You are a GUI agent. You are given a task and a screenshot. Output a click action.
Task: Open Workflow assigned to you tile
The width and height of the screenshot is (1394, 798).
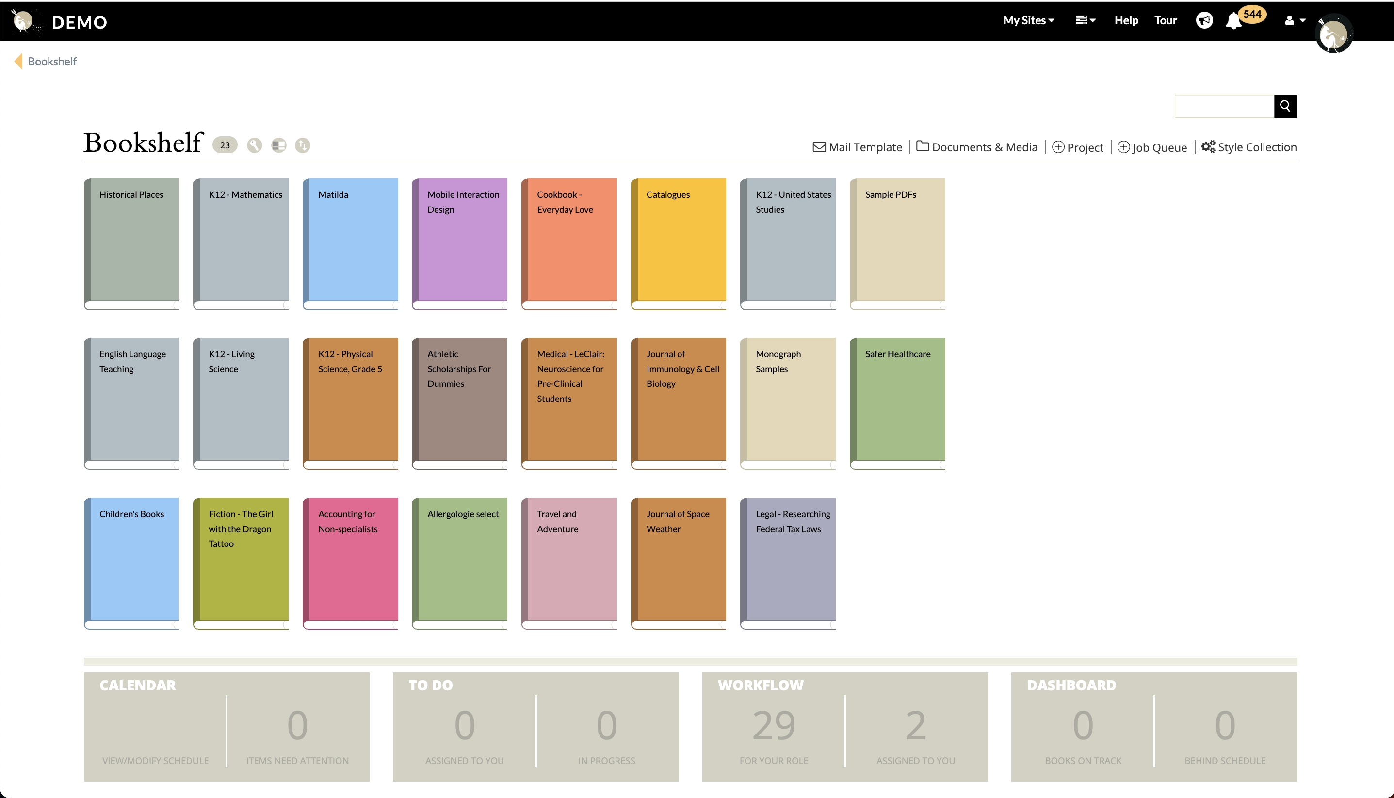pyautogui.click(x=915, y=727)
